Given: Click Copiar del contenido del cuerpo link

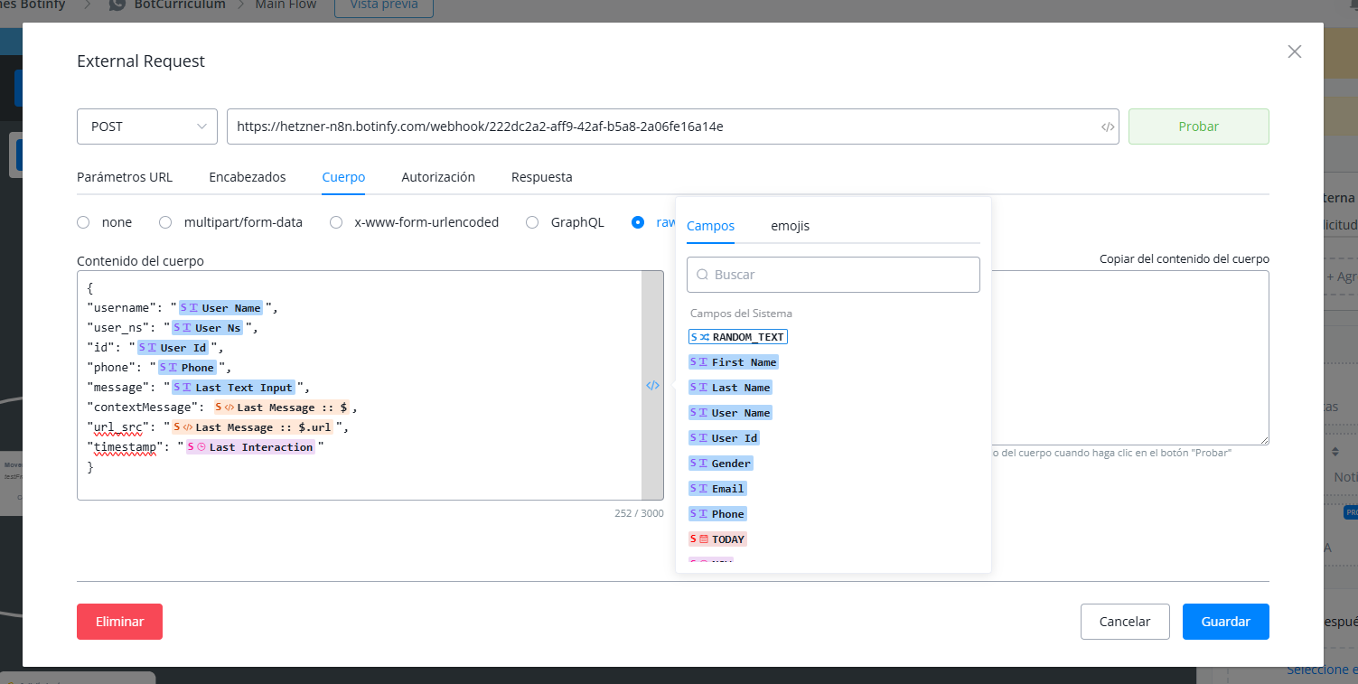Looking at the screenshot, I should pyautogui.click(x=1185, y=258).
